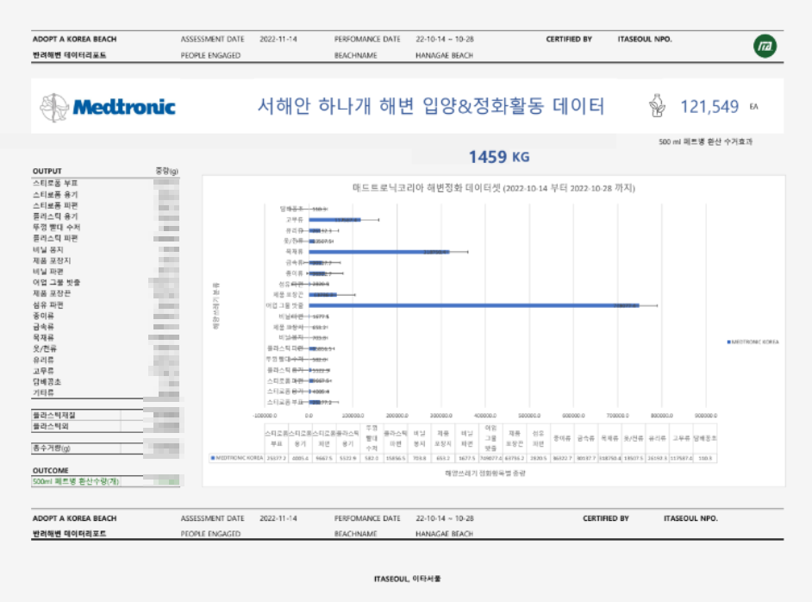This screenshot has height=602, width=812.
Task: Click chart title 메드트로닉코리아 해변정화 데이터셋
Action: 494,187
